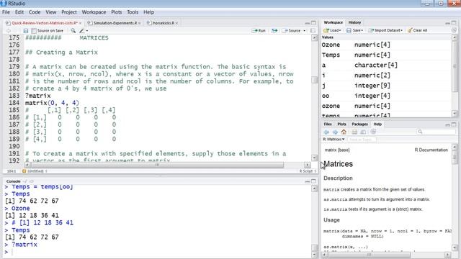Switch to the Plots tab in lower-right pane
Viewport: 461px width, 259px height.
click(341, 124)
